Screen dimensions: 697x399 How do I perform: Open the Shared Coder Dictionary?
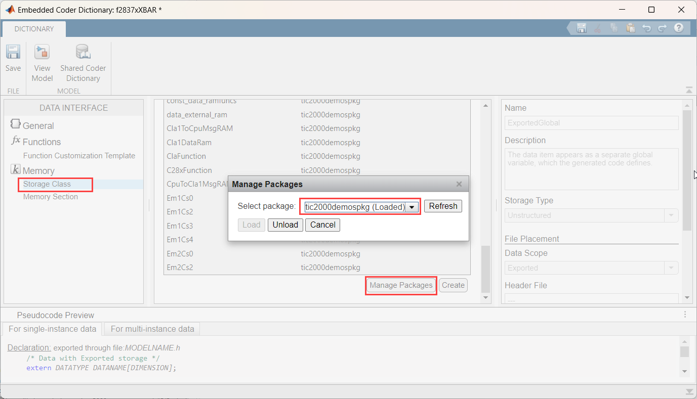(x=83, y=63)
